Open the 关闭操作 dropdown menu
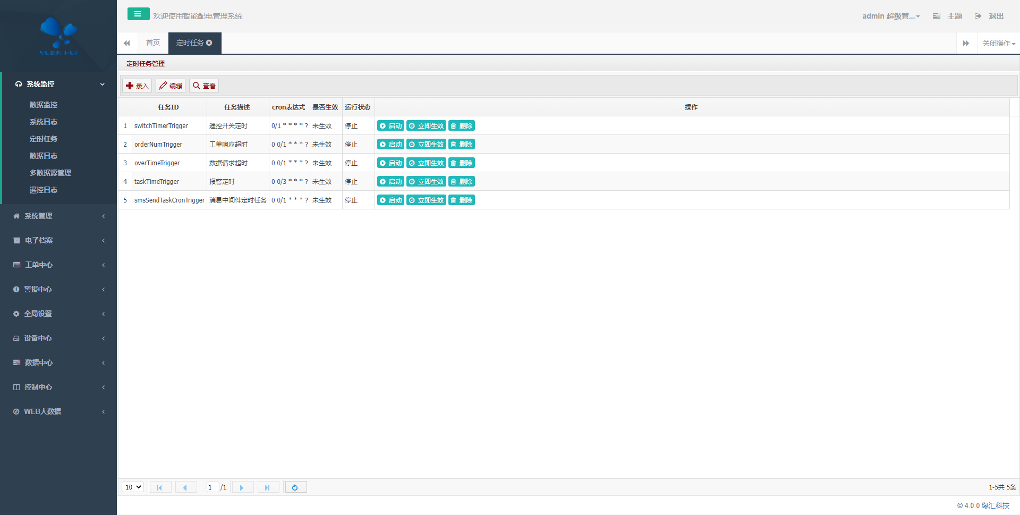 click(998, 44)
